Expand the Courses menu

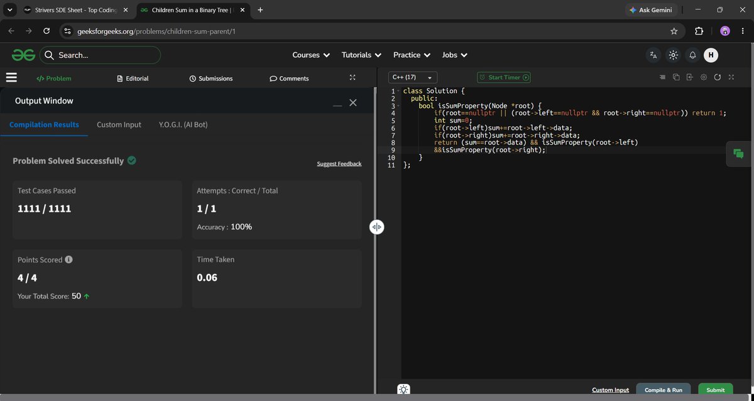pos(311,55)
